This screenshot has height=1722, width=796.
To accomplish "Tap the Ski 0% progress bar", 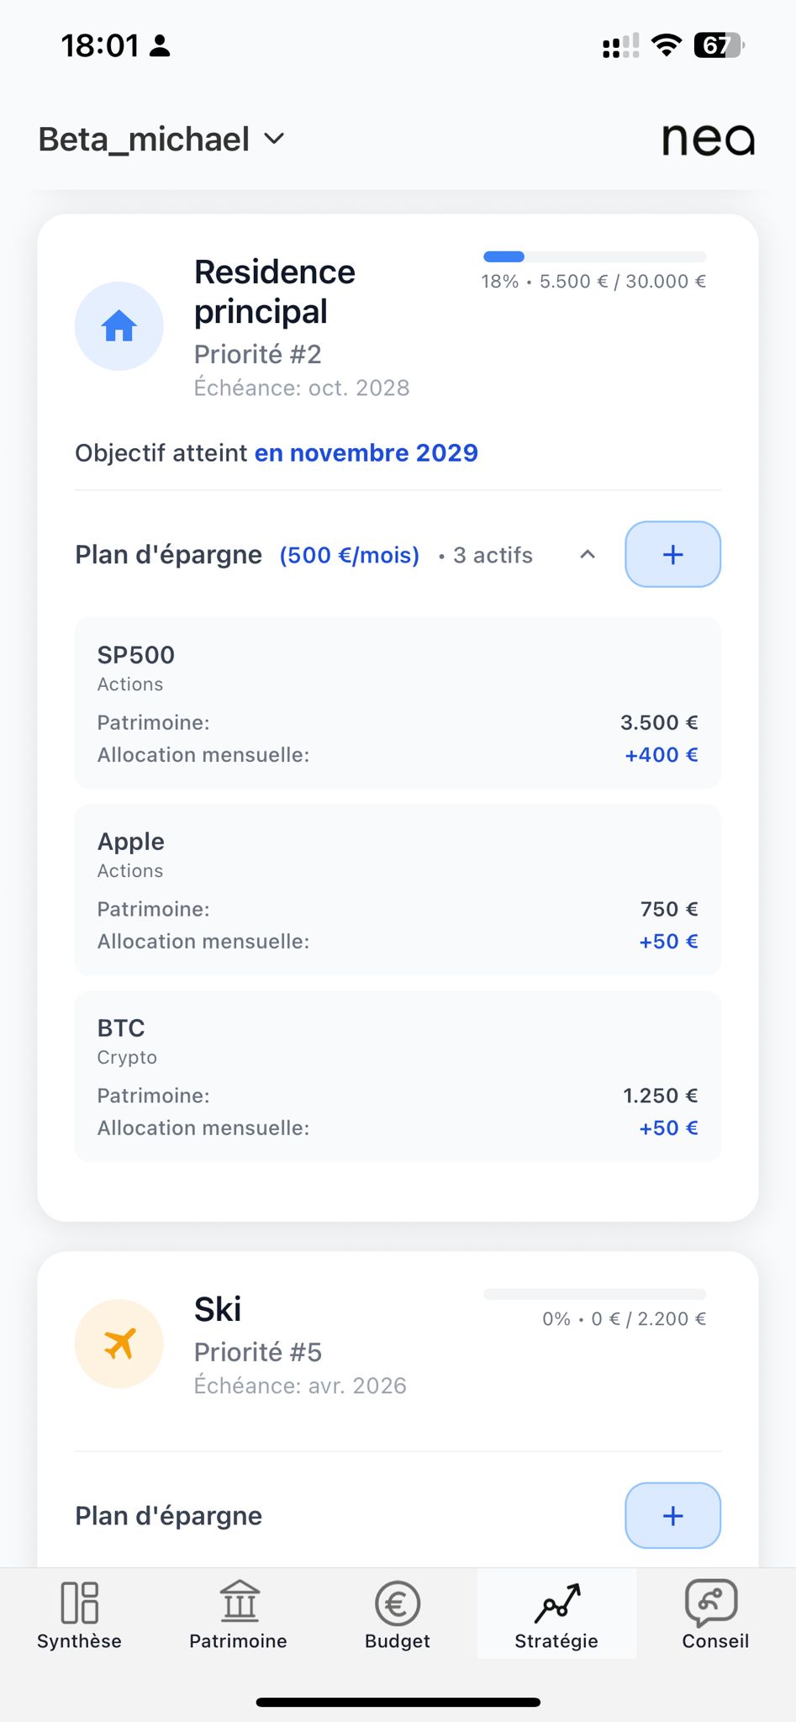I will pyautogui.click(x=594, y=1294).
